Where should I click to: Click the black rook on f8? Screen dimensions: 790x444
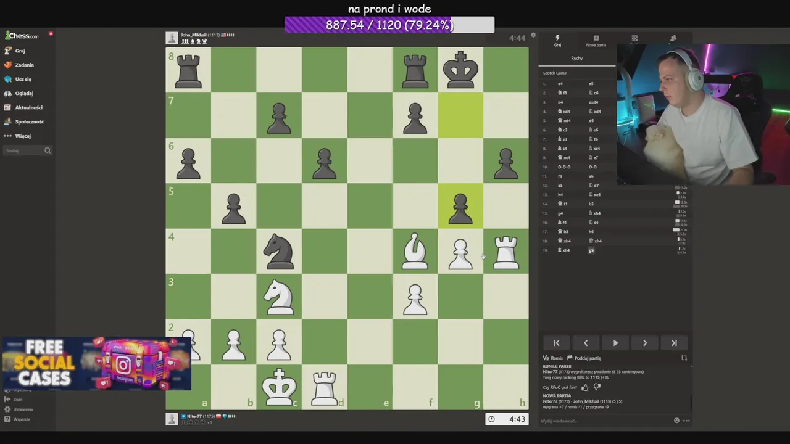tap(415, 71)
